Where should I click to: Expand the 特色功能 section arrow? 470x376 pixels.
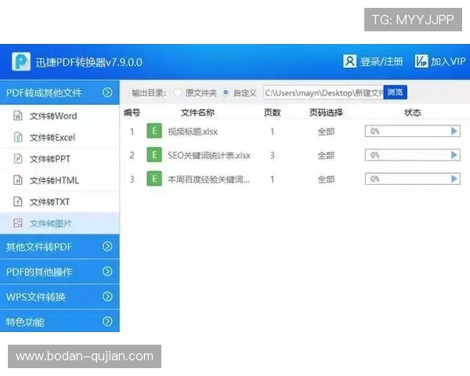point(107,321)
